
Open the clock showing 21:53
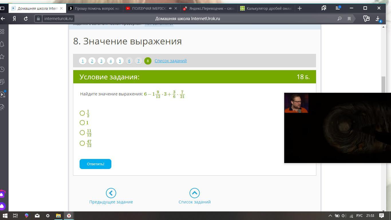[x=370, y=216]
